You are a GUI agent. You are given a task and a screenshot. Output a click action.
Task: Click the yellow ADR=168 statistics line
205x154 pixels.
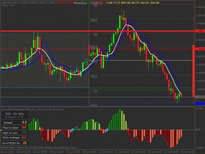[x=133, y=3]
